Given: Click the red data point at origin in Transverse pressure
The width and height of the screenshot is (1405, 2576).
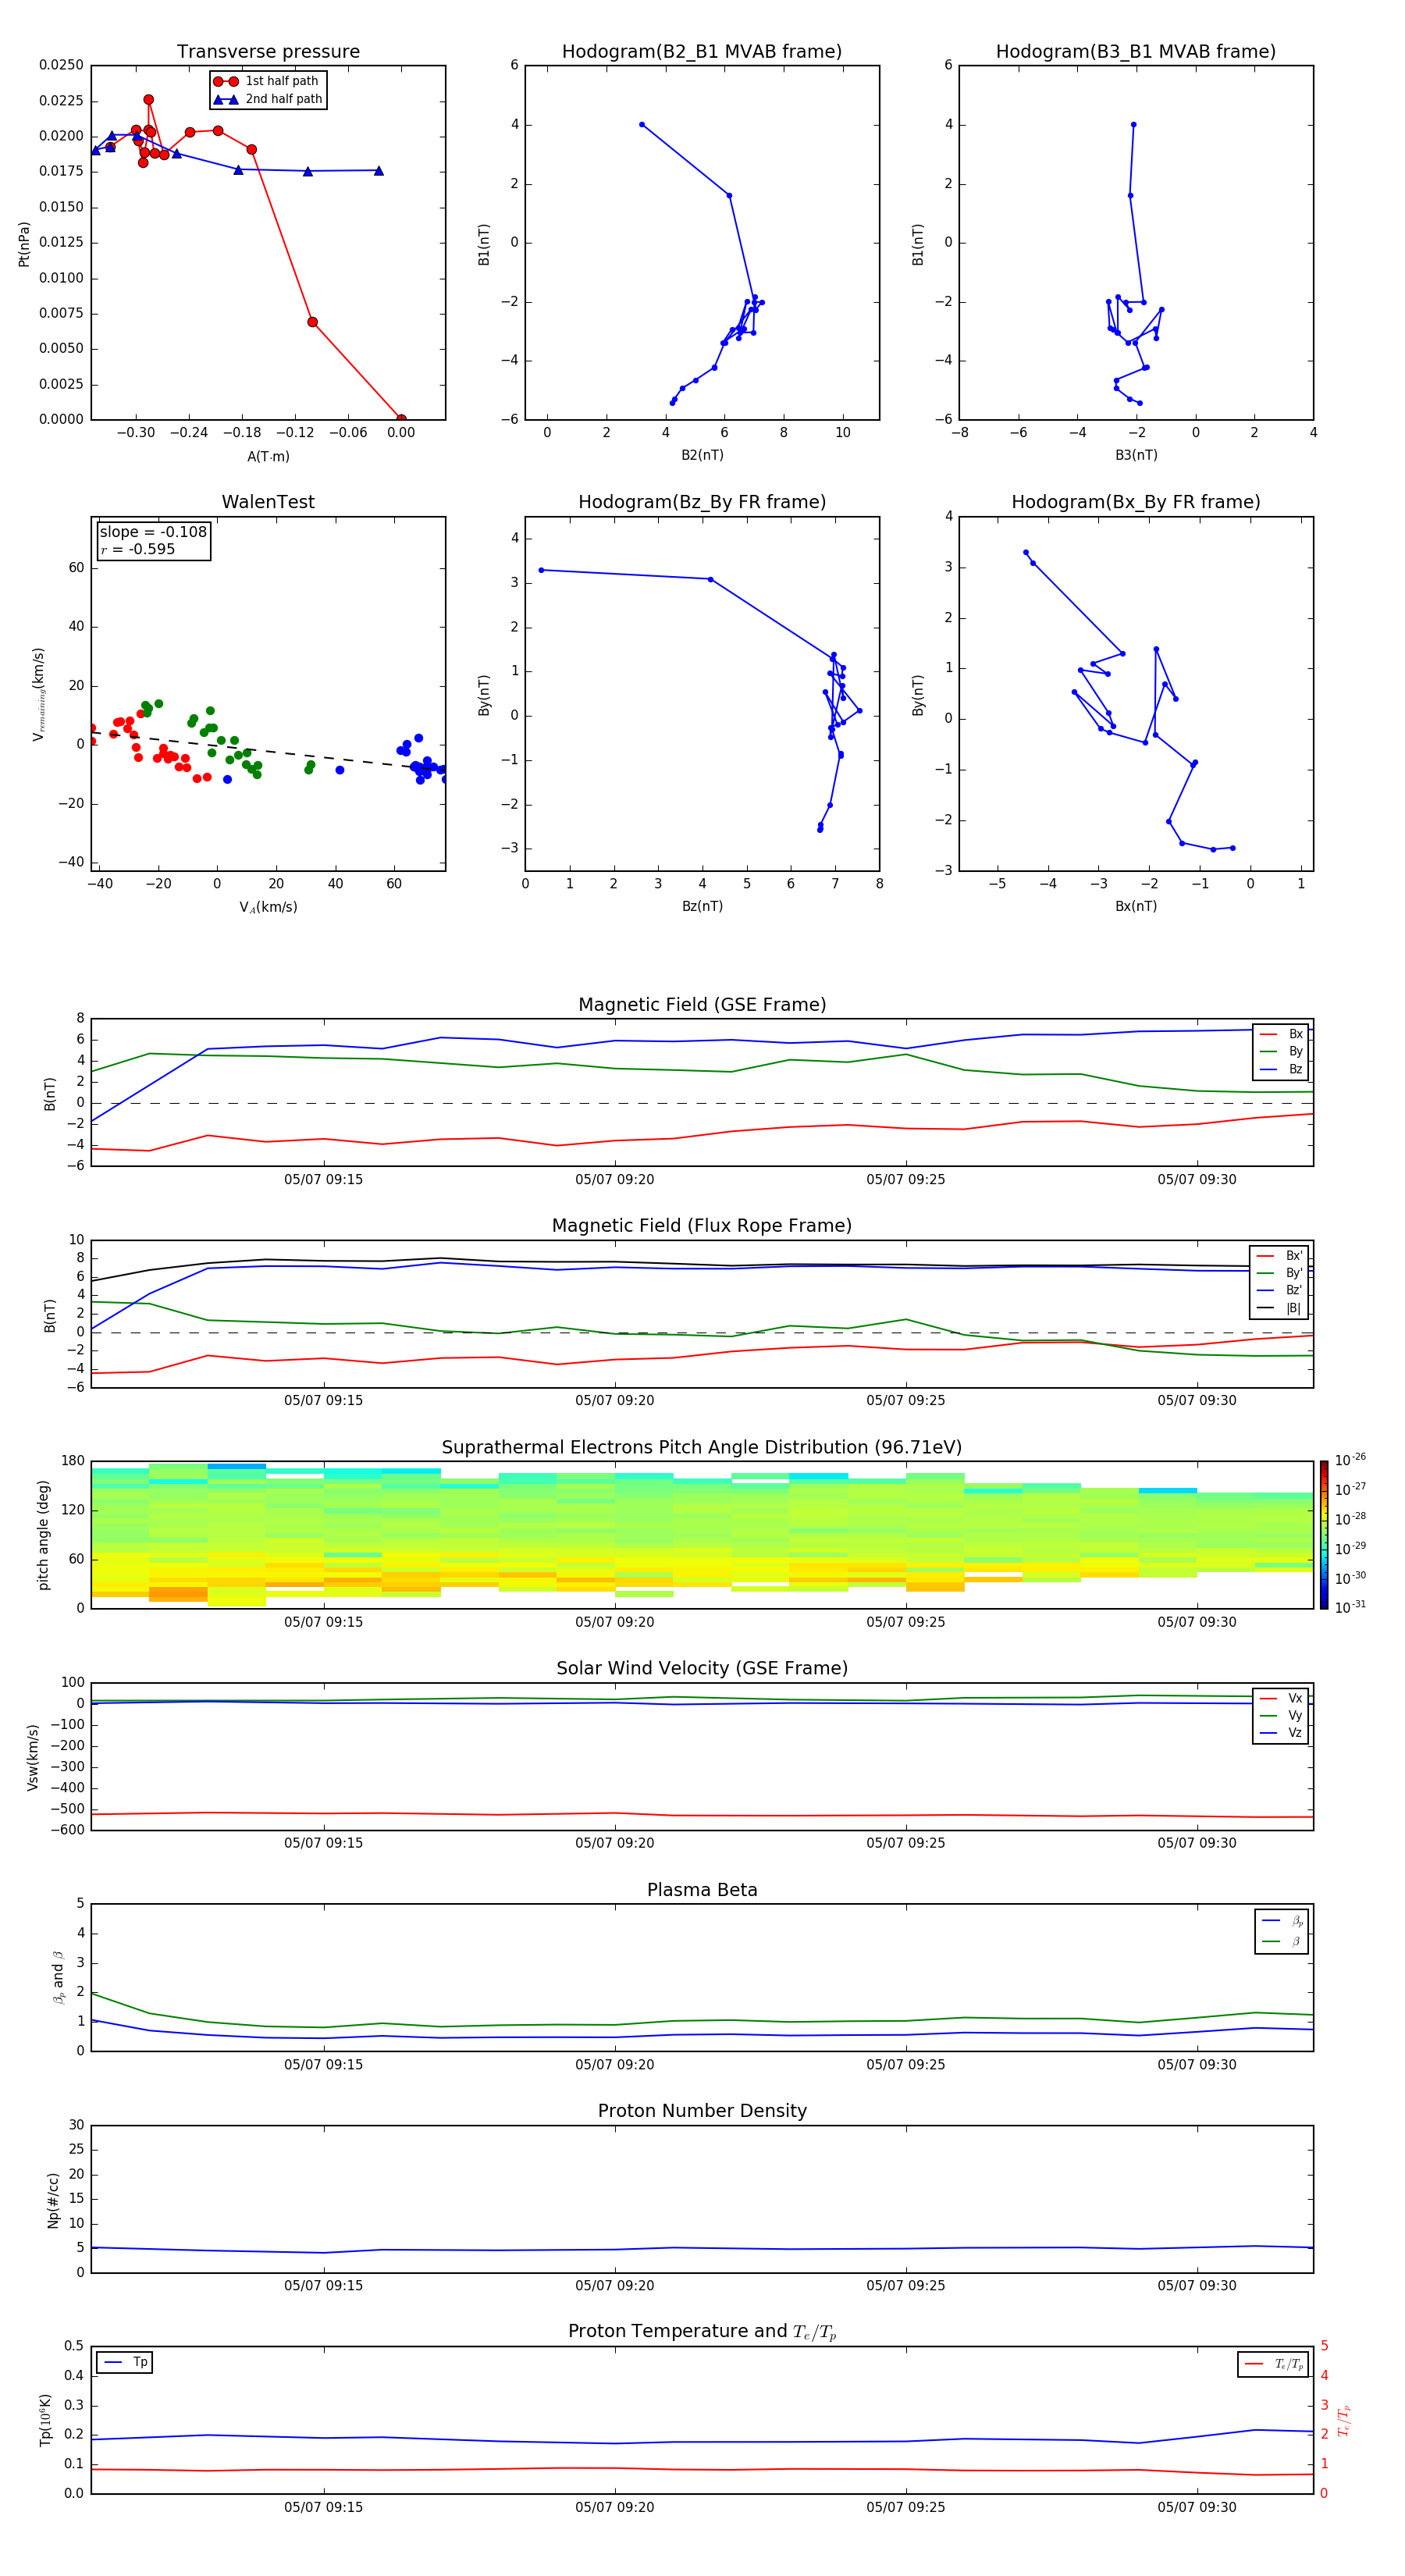Looking at the screenshot, I should coord(401,419).
